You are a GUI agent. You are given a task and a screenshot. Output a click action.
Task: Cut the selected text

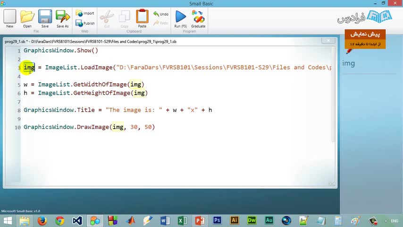point(107,18)
